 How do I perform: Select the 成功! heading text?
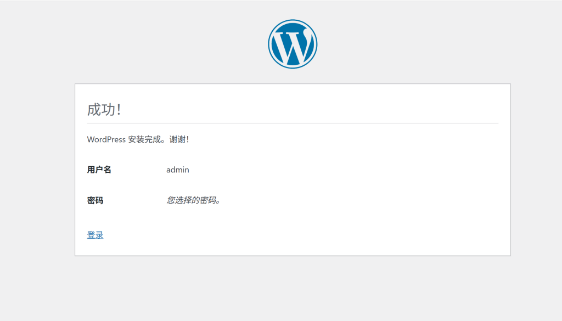[104, 109]
